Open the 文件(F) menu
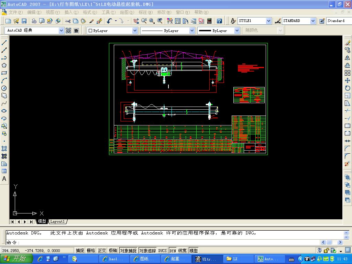The width and height of the screenshot is (352, 264). (15, 12)
